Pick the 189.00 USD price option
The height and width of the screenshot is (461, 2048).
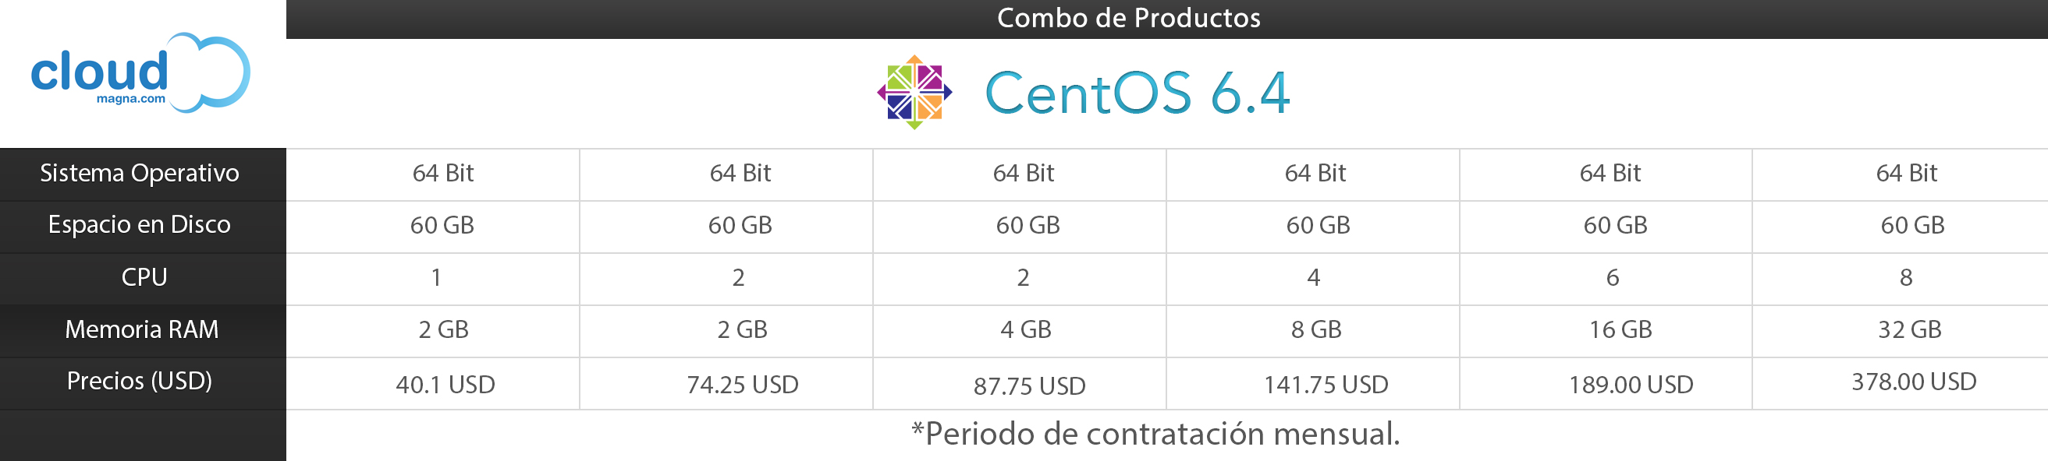[1631, 385]
